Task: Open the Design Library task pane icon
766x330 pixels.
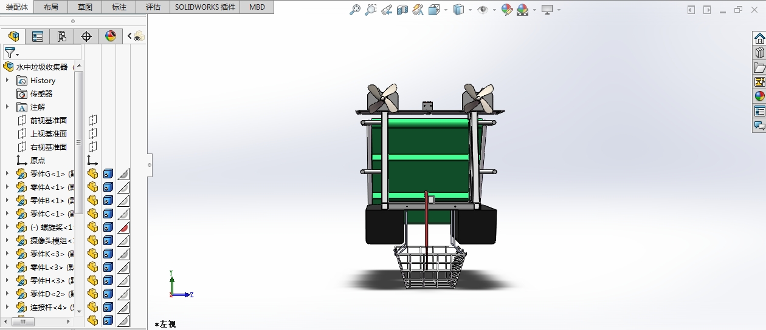Action: tap(759, 53)
